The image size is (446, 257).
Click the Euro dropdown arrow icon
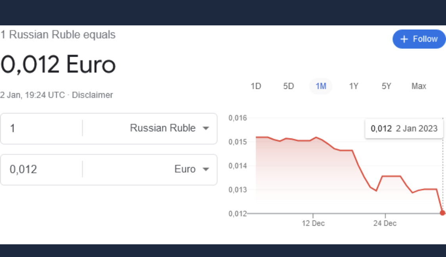[205, 169]
